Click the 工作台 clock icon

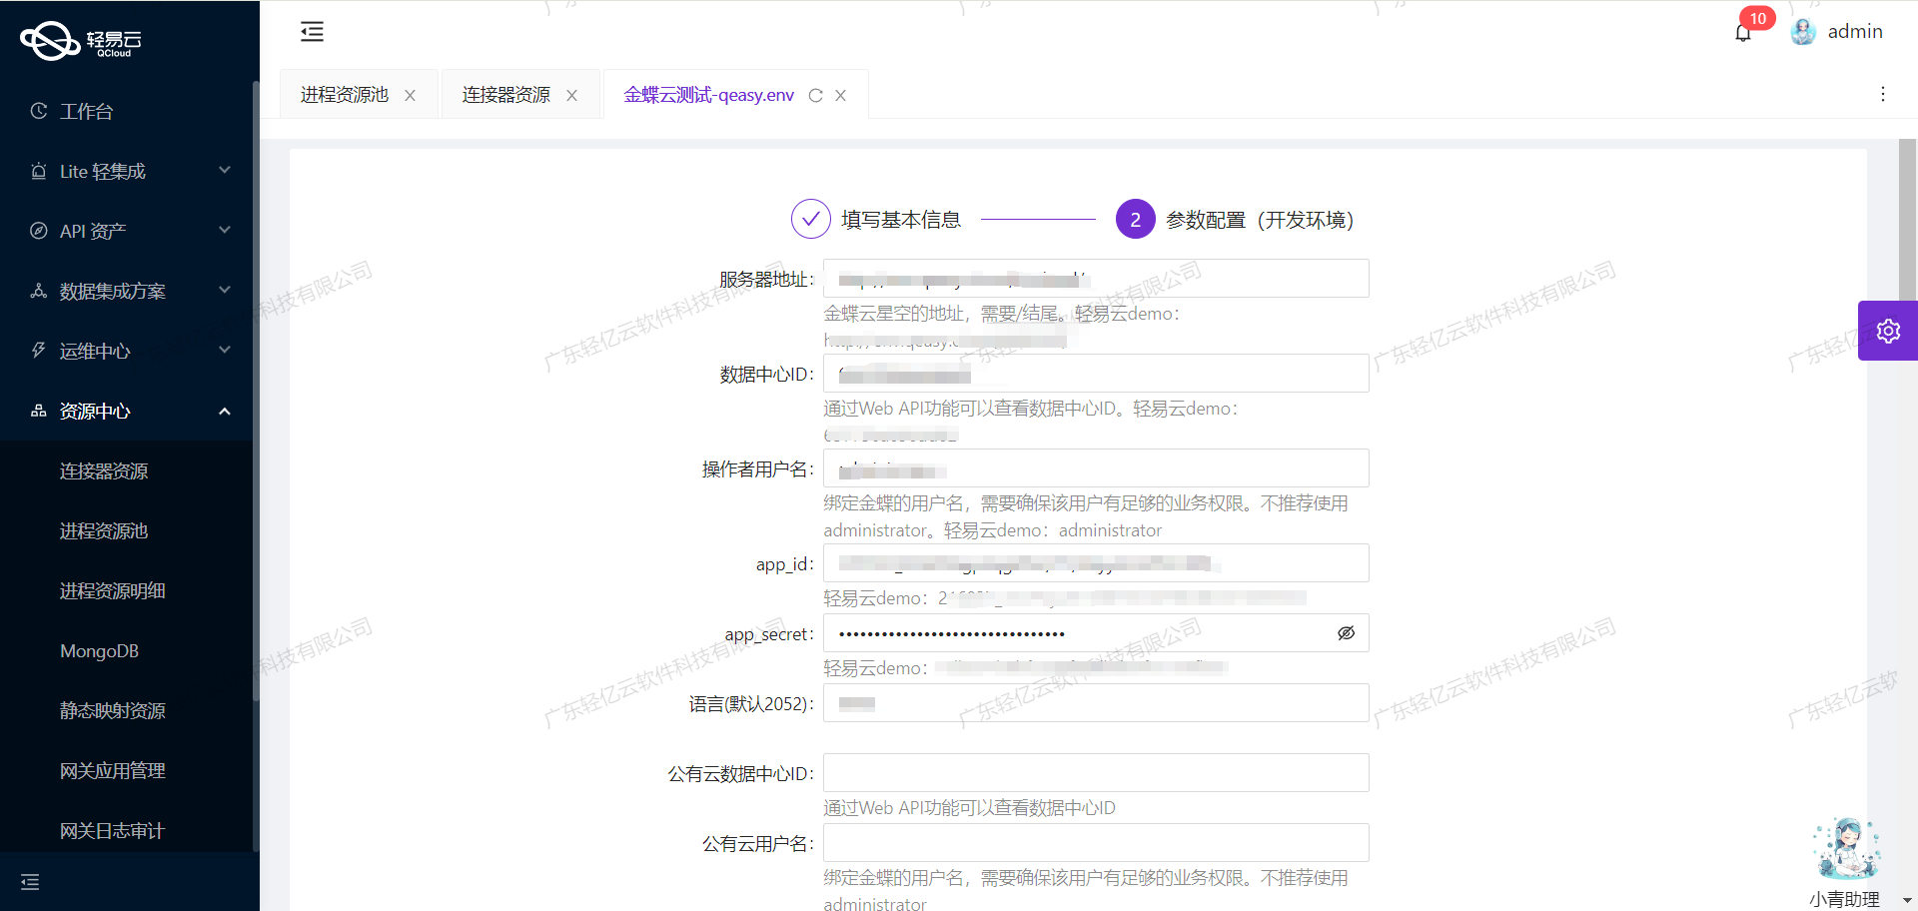(x=39, y=111)
